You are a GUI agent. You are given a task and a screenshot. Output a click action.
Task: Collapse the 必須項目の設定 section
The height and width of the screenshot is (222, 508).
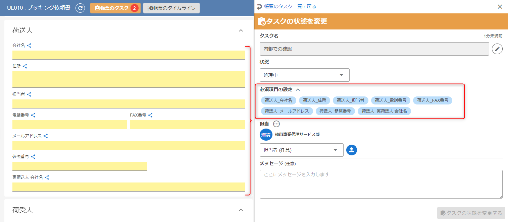(x=297, y=89)
